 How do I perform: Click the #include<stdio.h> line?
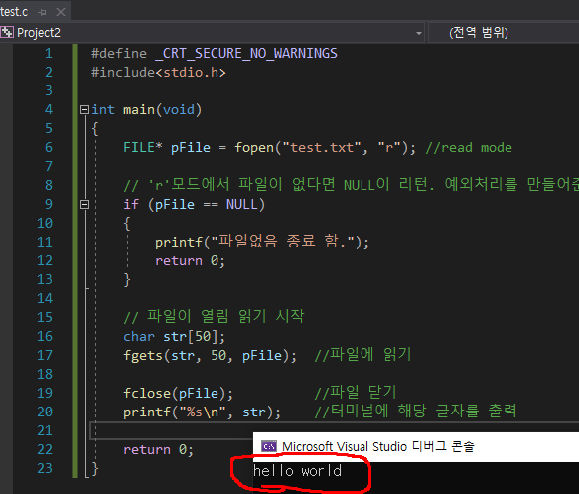[159, 72]
